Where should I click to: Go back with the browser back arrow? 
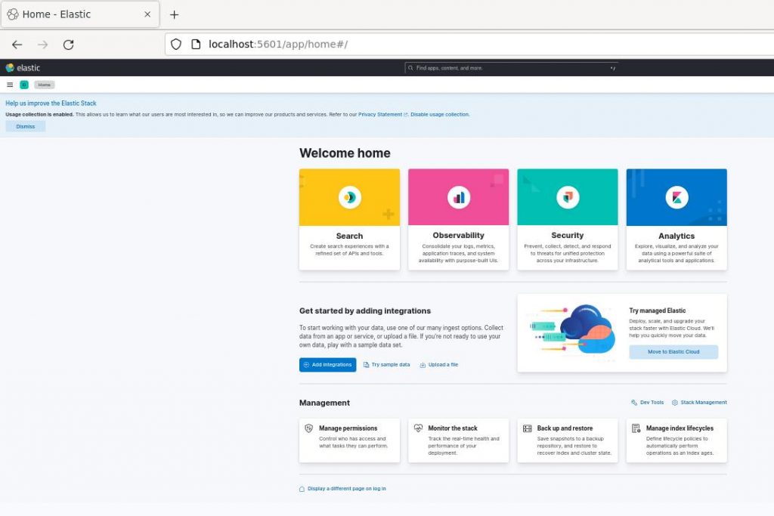pos(17,45)
